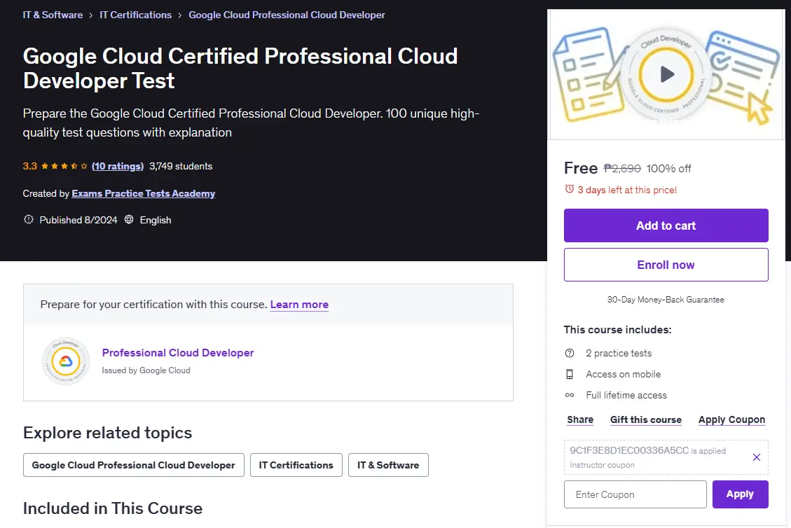791x528 pixels.
Task: Click the lifetime access infinity icon
Action: click(570, 395)
